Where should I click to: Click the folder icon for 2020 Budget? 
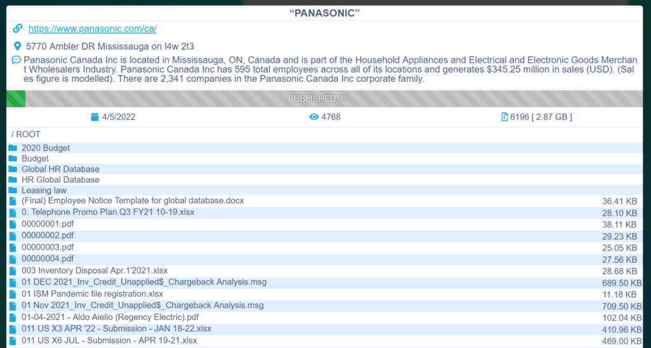click(13, 148)
